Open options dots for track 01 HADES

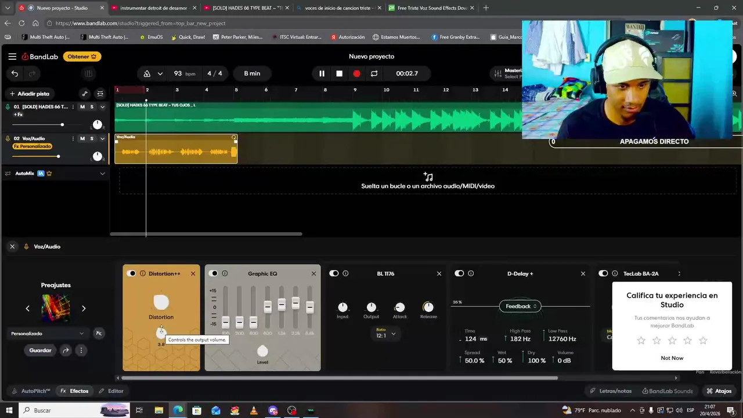click(x=73, y=107)
